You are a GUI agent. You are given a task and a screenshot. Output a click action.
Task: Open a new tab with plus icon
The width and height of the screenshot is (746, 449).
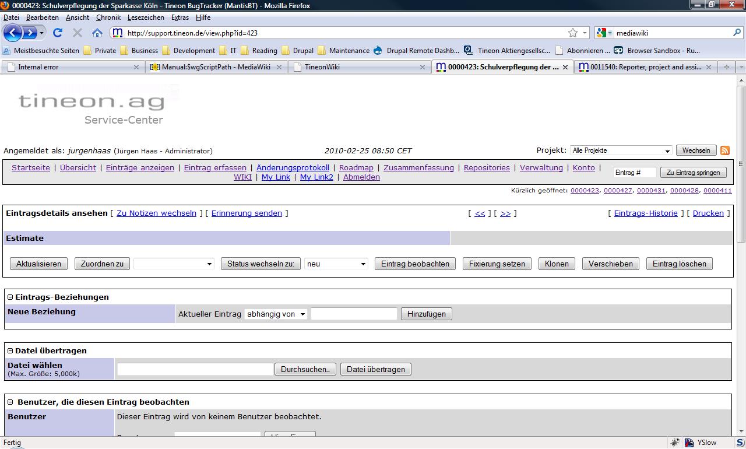(x=726, y=67)
